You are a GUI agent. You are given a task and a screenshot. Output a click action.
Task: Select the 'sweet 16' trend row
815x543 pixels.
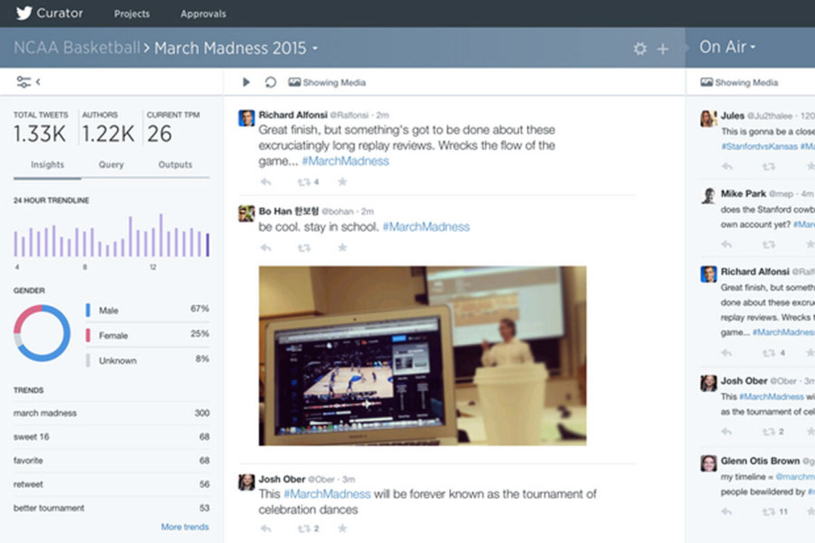click(111, 437)
